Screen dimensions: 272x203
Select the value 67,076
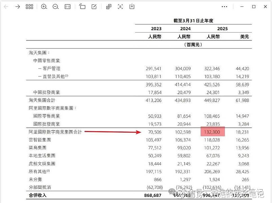point(213,156)
